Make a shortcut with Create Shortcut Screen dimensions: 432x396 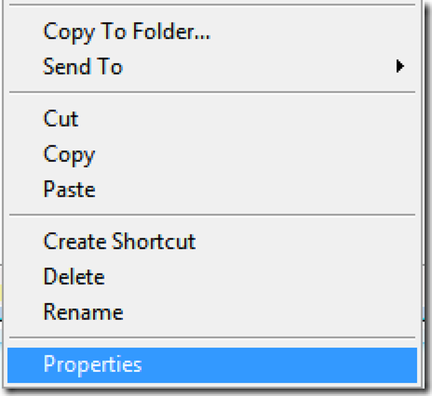[212, 241]
